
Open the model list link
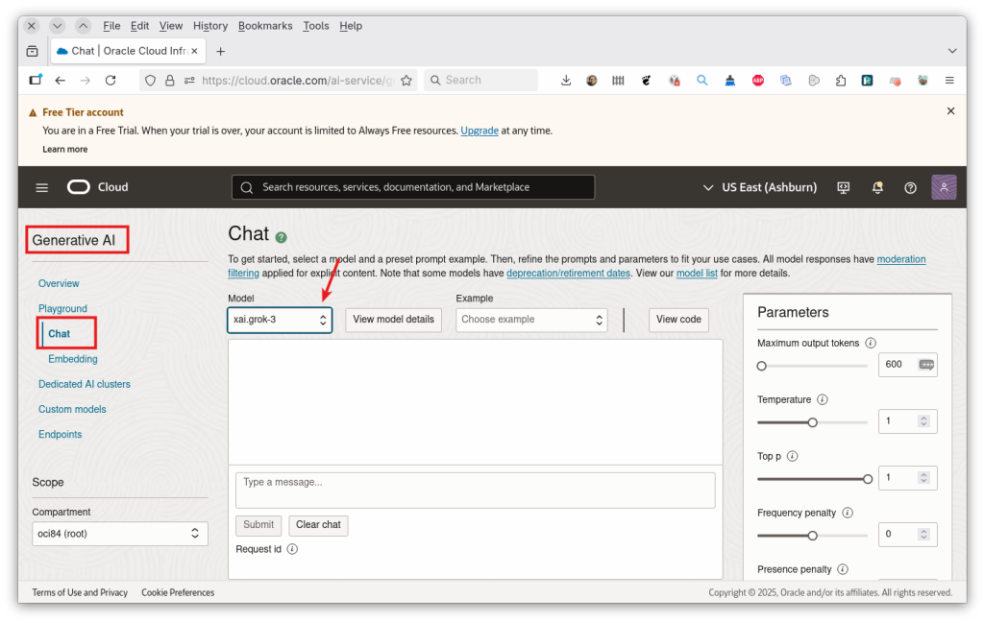pos(697,274)
